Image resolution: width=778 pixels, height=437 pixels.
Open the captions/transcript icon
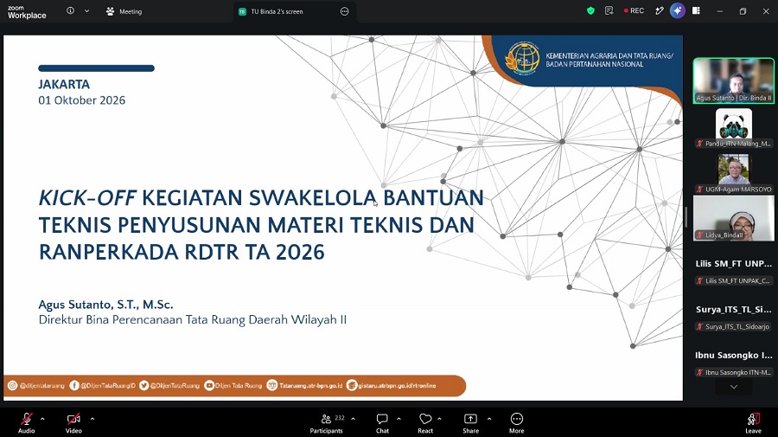pyautogui.click(x=609, y=11)
